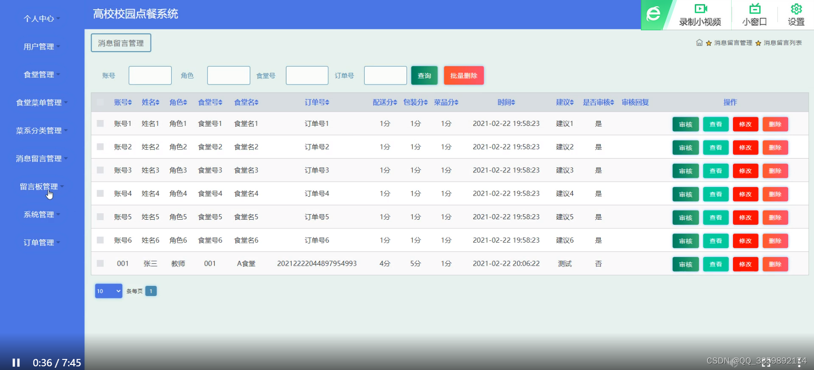This screenshot has width=814, height=370.
Task: Check the row for 账号5
Action: [100, 217]
